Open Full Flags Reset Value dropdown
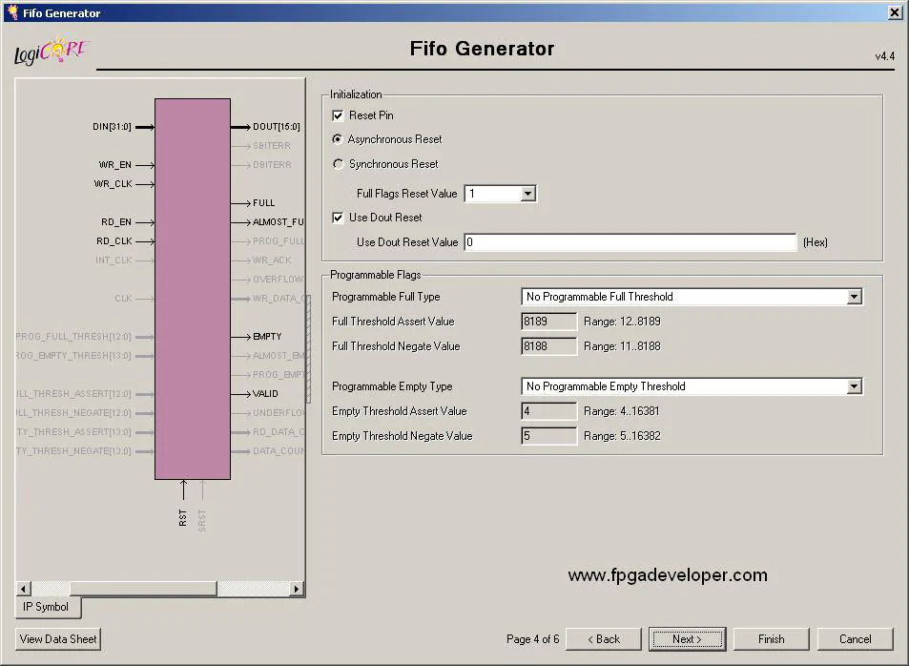The image size is (909, 666). tap(528, 194)
